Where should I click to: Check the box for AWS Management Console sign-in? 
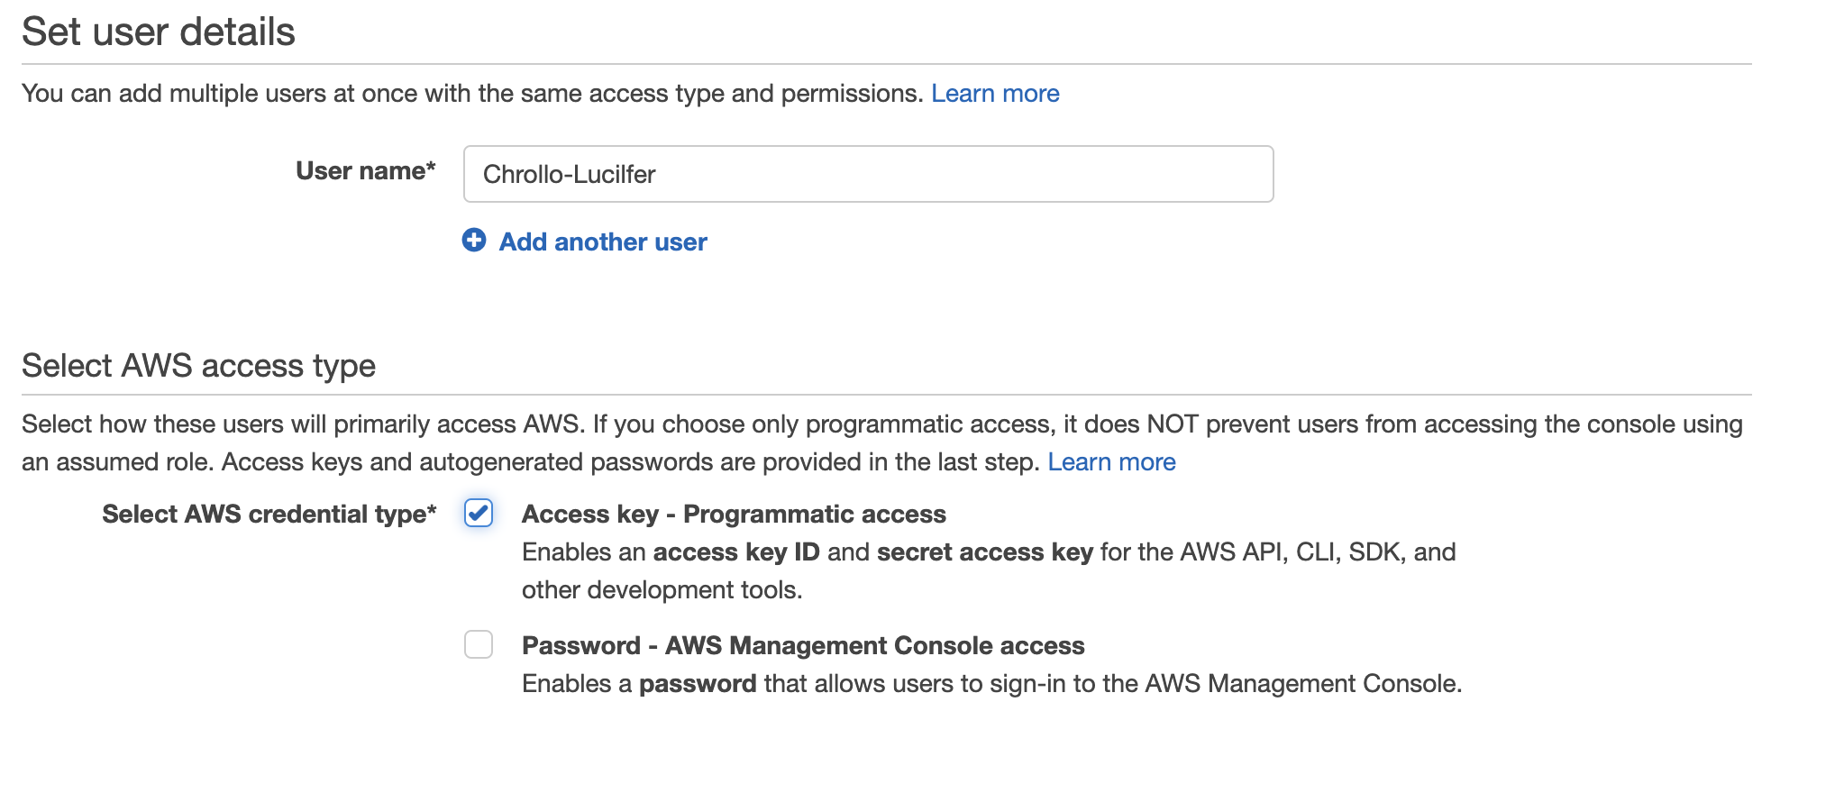tap(479, 645)
